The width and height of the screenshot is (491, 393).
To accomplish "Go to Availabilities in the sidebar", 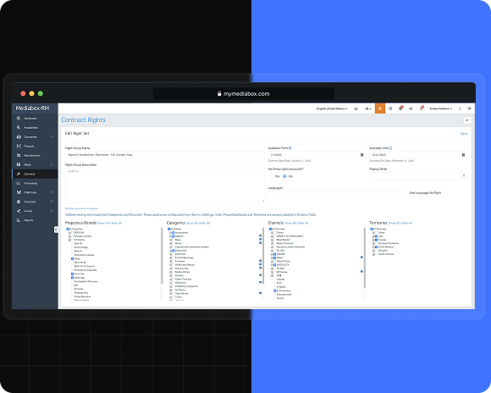I will point(30,128).
